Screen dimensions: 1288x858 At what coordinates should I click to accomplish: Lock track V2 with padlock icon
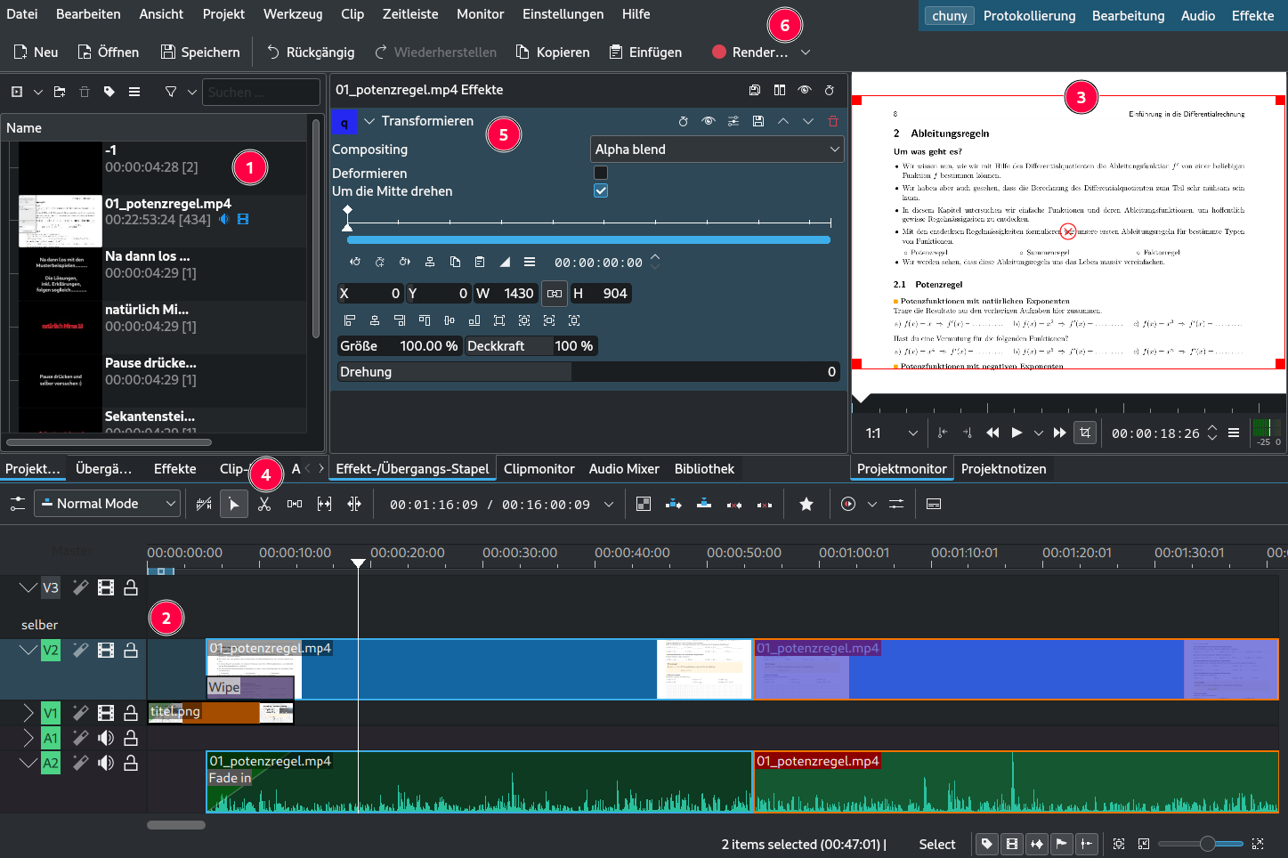pyautogui.click(x=131, y=651)
